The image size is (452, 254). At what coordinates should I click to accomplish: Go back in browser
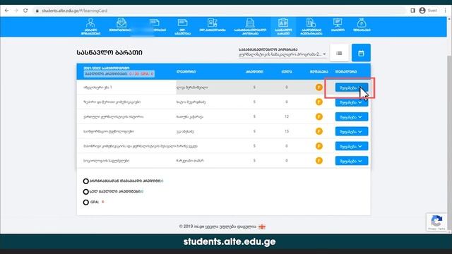coord(6,11)
